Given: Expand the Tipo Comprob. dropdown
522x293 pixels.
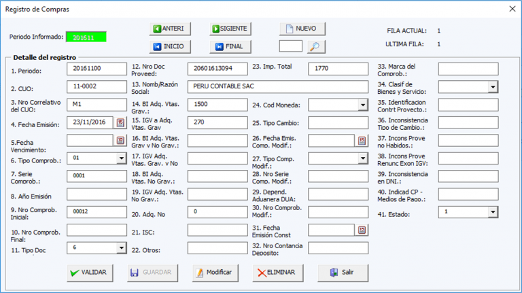Looking at the screenshot, I should [121, 158].
